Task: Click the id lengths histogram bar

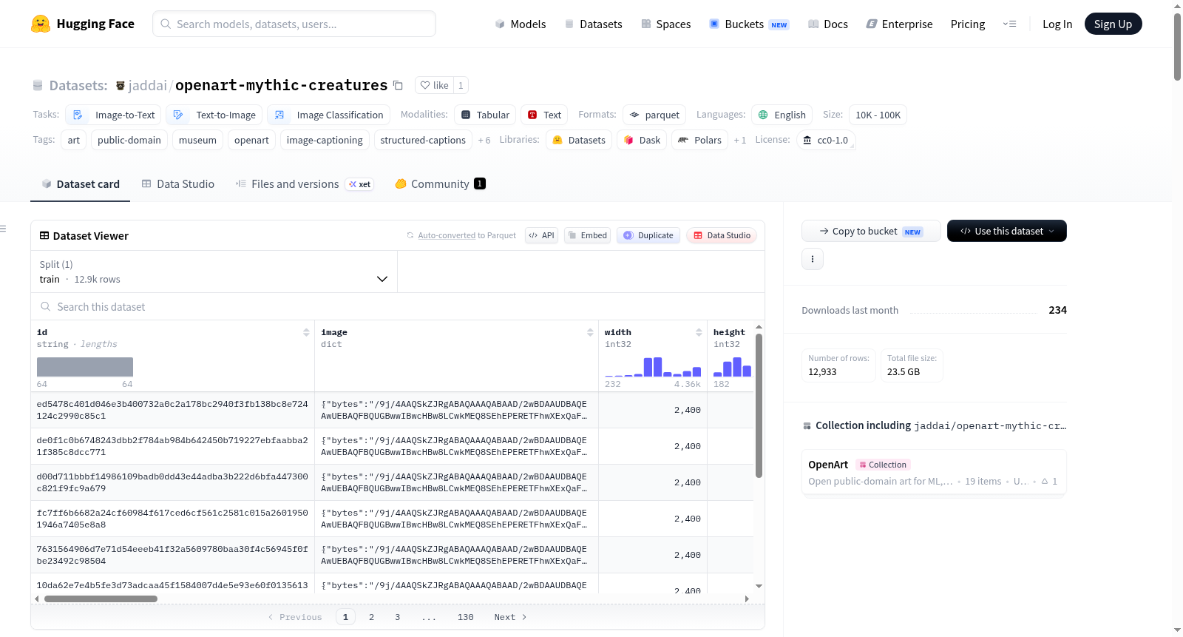Action: click(x=85, y=367)
